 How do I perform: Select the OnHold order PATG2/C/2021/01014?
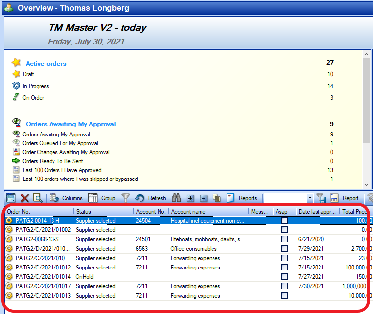pos(188,277)
